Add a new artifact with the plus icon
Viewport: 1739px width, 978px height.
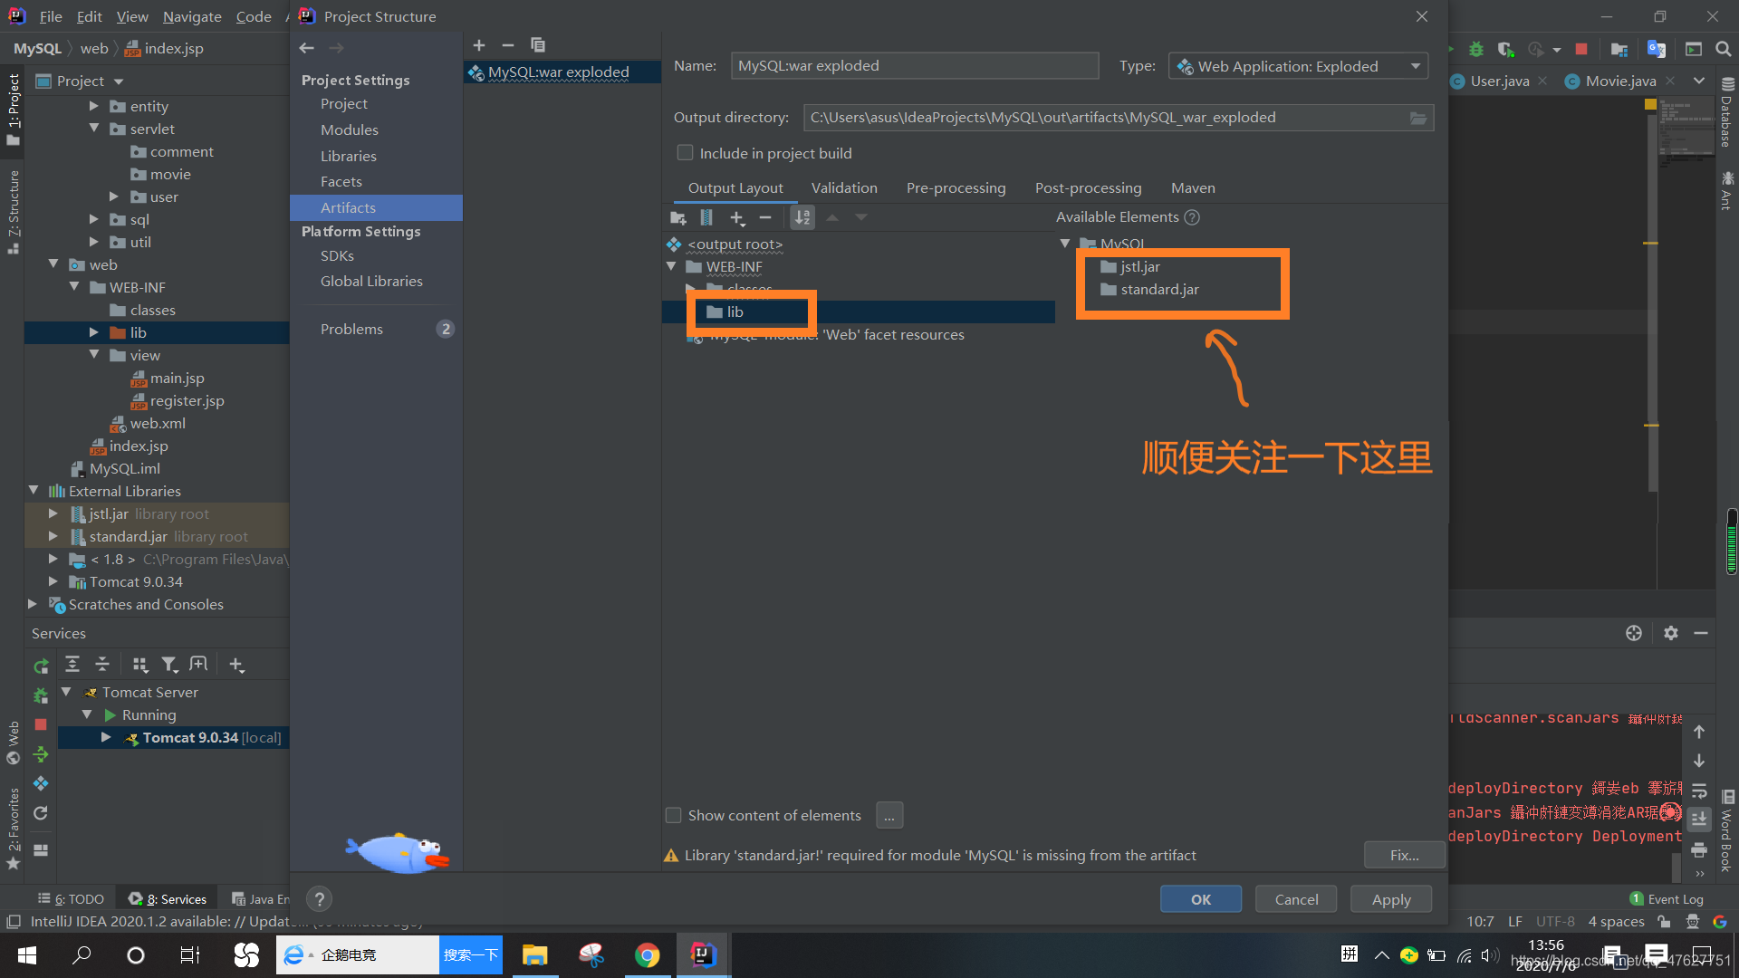pyautogui.click(x=479, y=45)
